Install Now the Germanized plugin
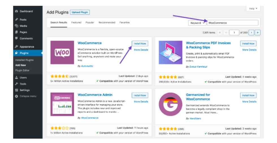 tap(248, 95)
